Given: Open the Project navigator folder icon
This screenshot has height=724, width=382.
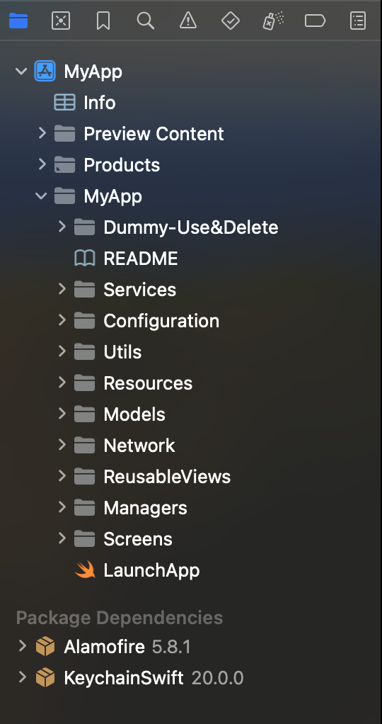Looking at the screenshot, I should (x=18, y=21).
